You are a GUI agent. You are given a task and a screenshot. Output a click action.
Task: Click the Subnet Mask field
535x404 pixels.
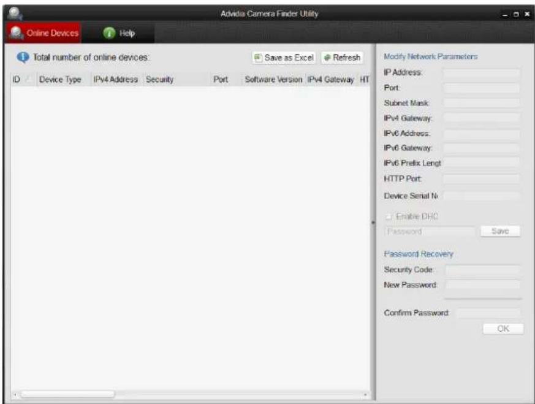point(481,103)
